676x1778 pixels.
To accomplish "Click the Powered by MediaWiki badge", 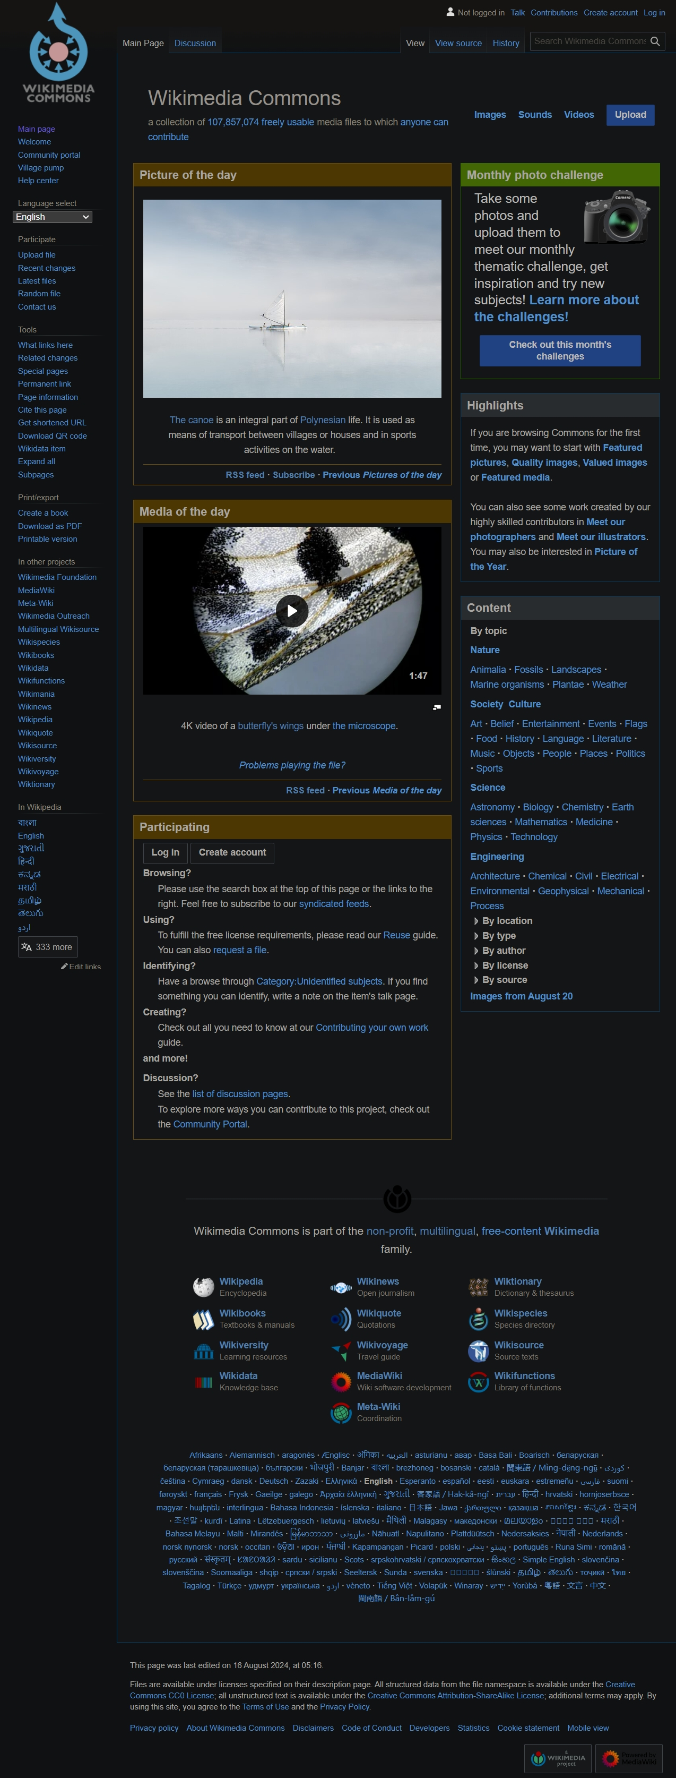I will coord(628,1758).
